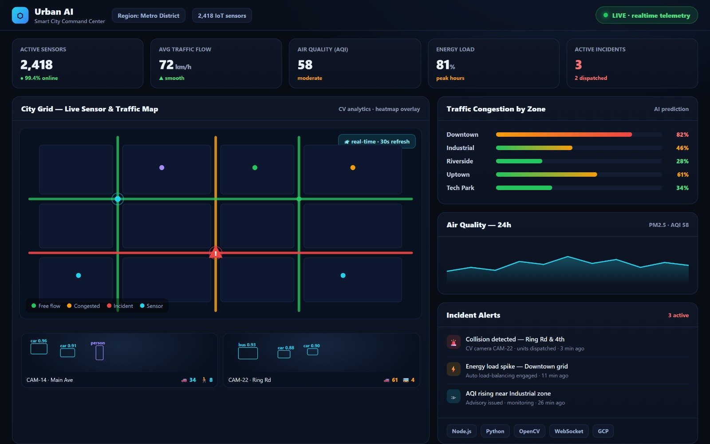Click the CV analytics · heatmap overlay label
The image size is (710, 444).
[379, 109]
